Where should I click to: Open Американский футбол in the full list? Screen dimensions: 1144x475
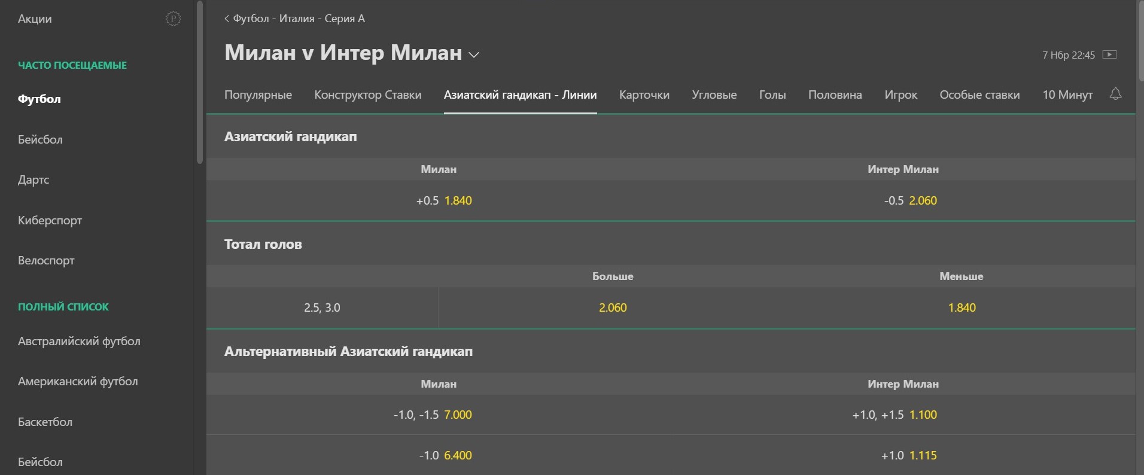click(x=78, y=381)
